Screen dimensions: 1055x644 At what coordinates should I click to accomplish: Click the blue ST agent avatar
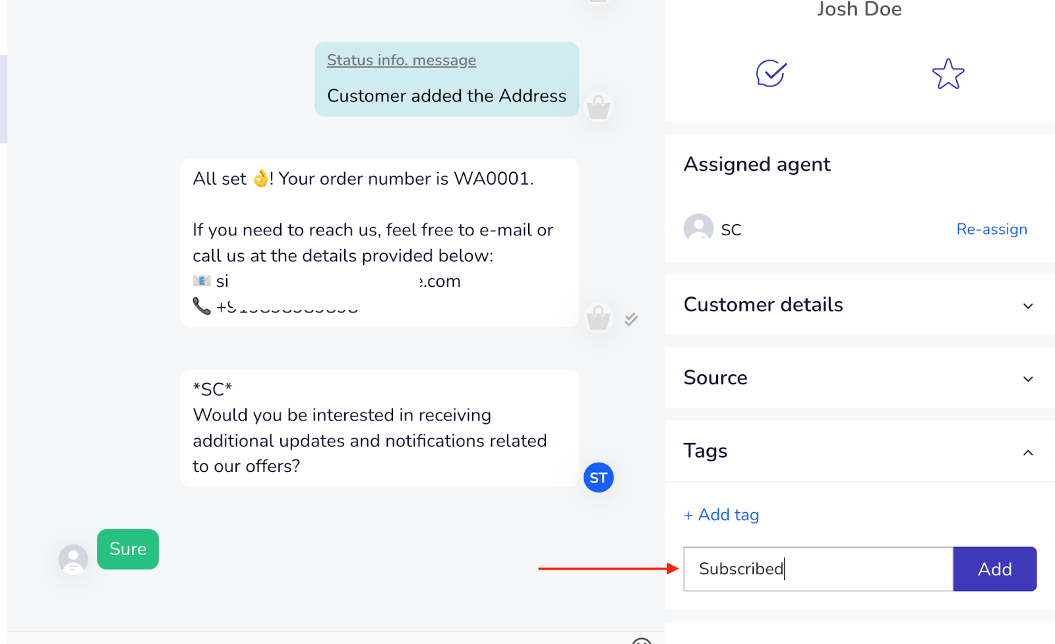coord(599,478)
